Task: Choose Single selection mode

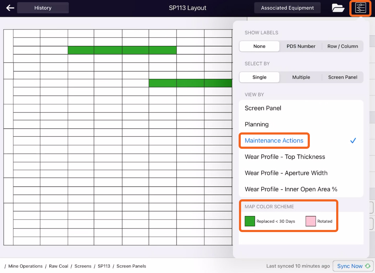Action: tap(259, 77)
